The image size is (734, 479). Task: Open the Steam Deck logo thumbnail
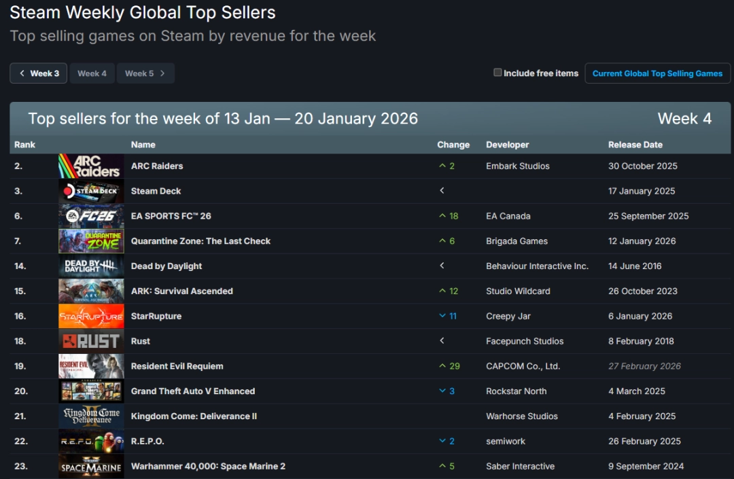click(x=91, y=191)
